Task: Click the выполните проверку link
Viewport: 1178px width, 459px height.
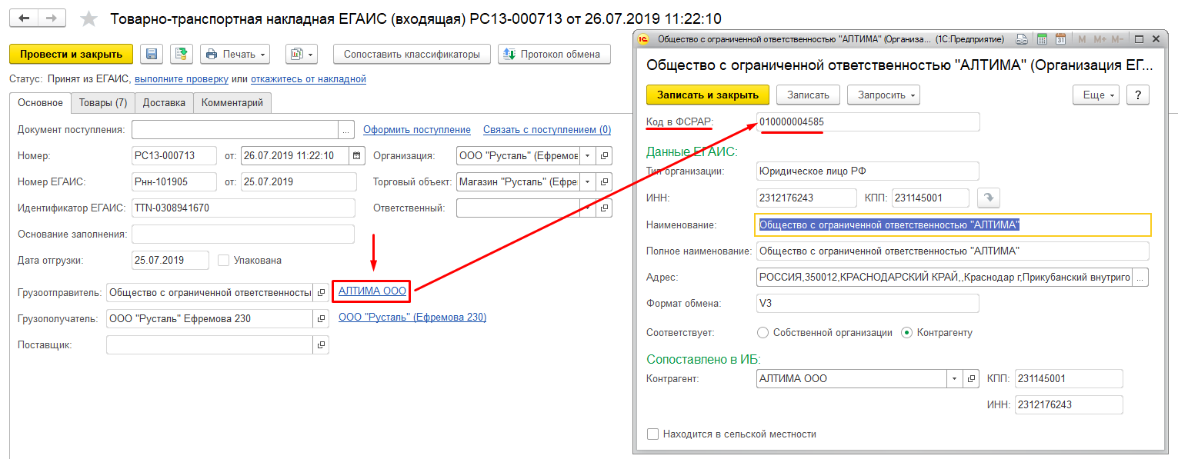Action: tap(182, 78)
